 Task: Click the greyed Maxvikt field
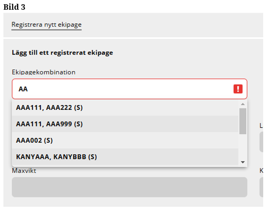pyautogui.click(x=129, y=187)
